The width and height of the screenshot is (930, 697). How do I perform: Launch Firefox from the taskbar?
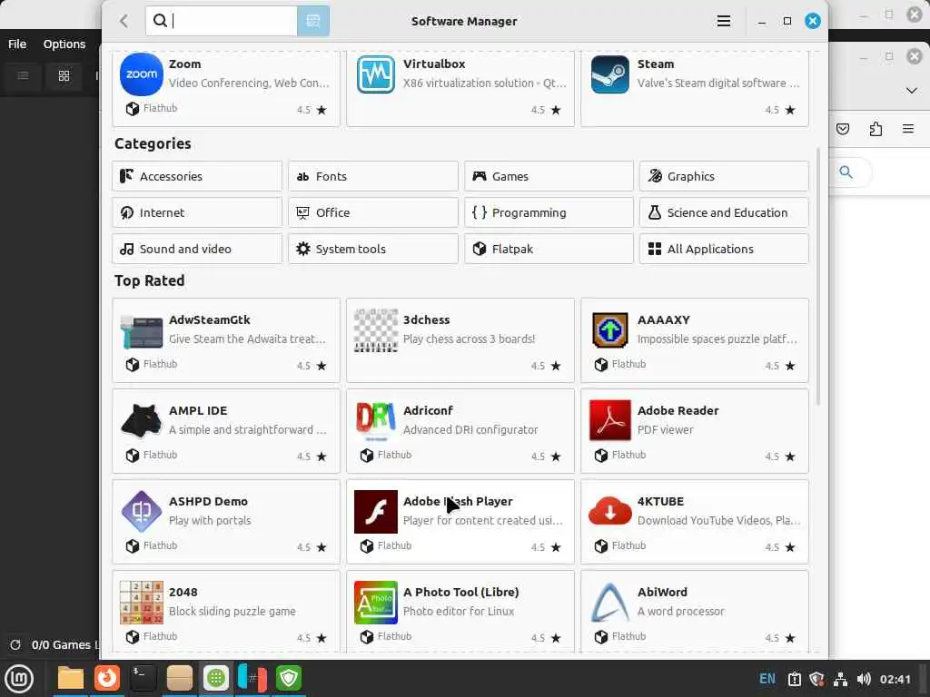coord(107,678)
